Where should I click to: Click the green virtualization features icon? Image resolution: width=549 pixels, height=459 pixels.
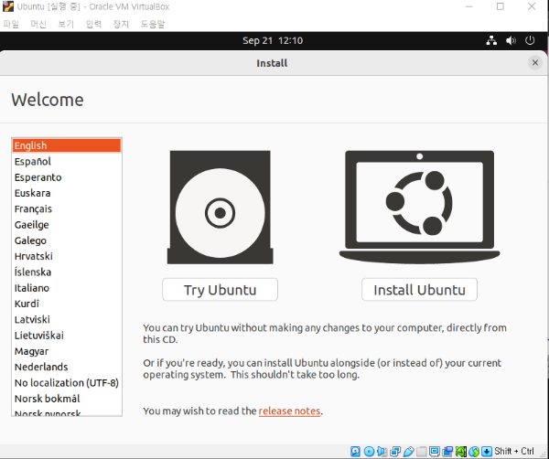click(x=461, y=452)
